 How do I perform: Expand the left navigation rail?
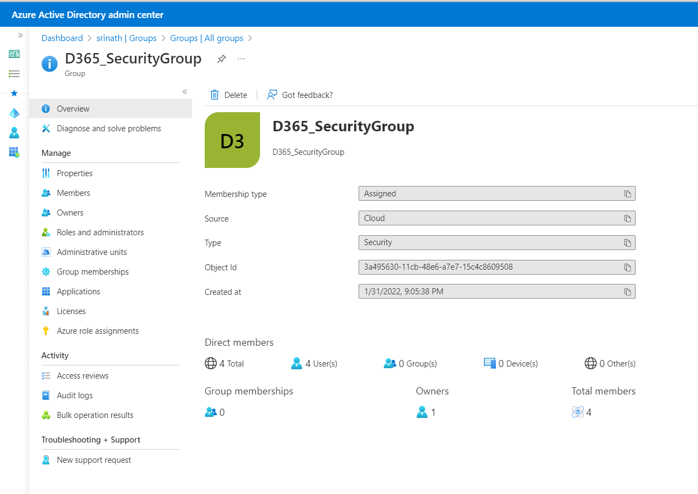point(20,35)
